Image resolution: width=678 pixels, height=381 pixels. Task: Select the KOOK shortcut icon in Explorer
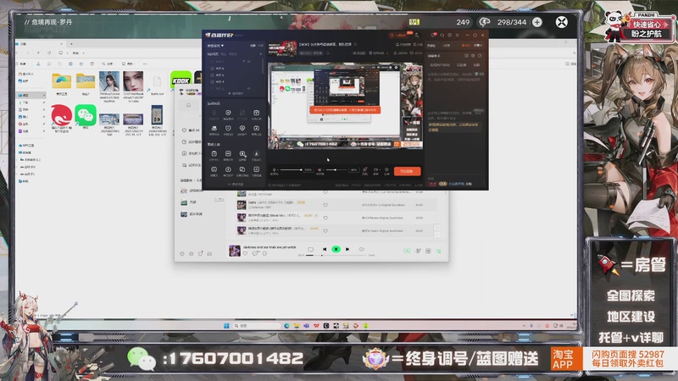click(x=181, y=80)
